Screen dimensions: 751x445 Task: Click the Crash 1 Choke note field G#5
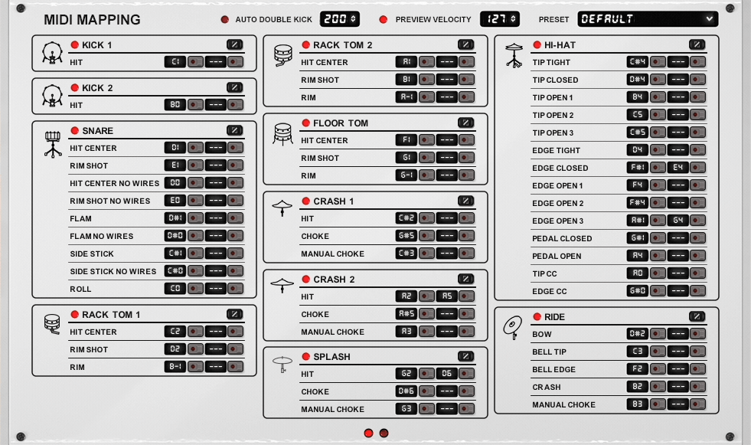point(406,236)
